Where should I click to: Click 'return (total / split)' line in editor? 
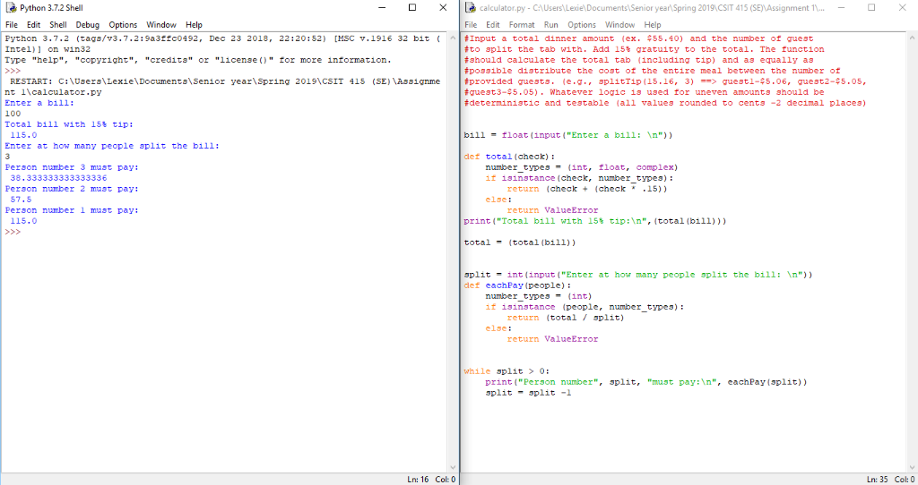pos(566,318)
